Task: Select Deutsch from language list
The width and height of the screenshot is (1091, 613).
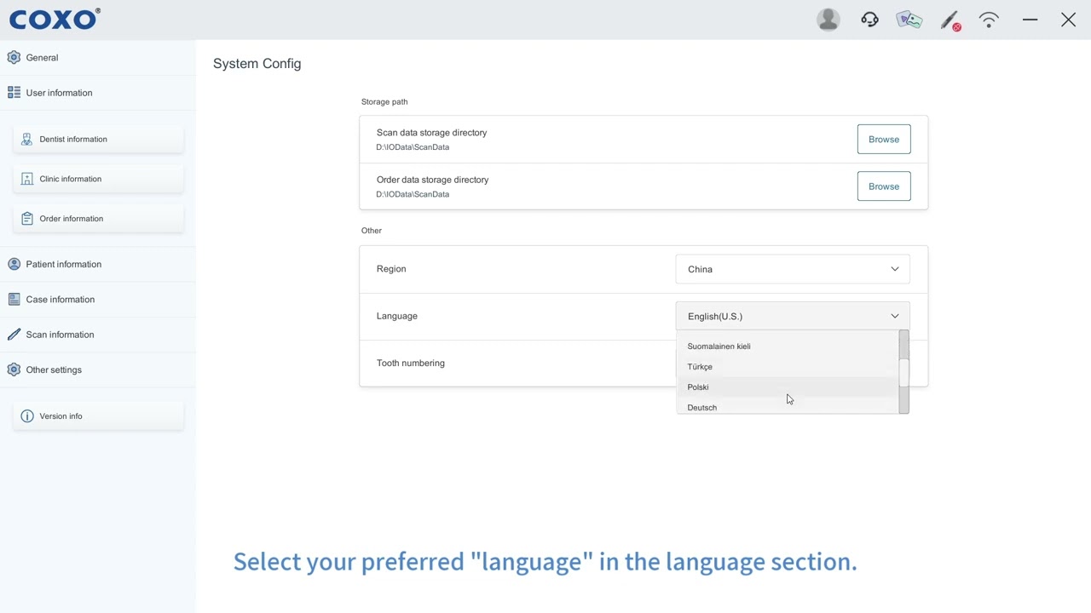Action: (788, 407)
